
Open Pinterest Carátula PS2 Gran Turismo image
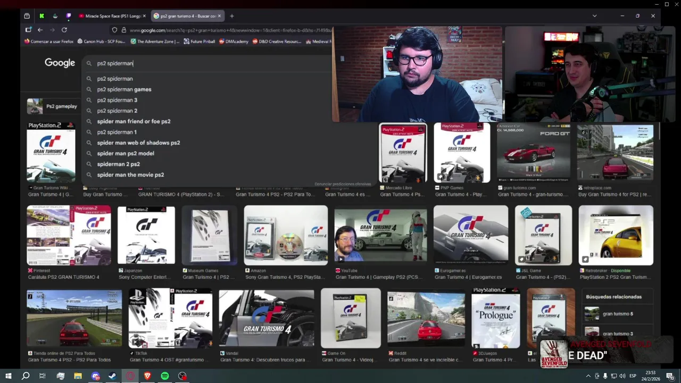click(x=69, y=236)
